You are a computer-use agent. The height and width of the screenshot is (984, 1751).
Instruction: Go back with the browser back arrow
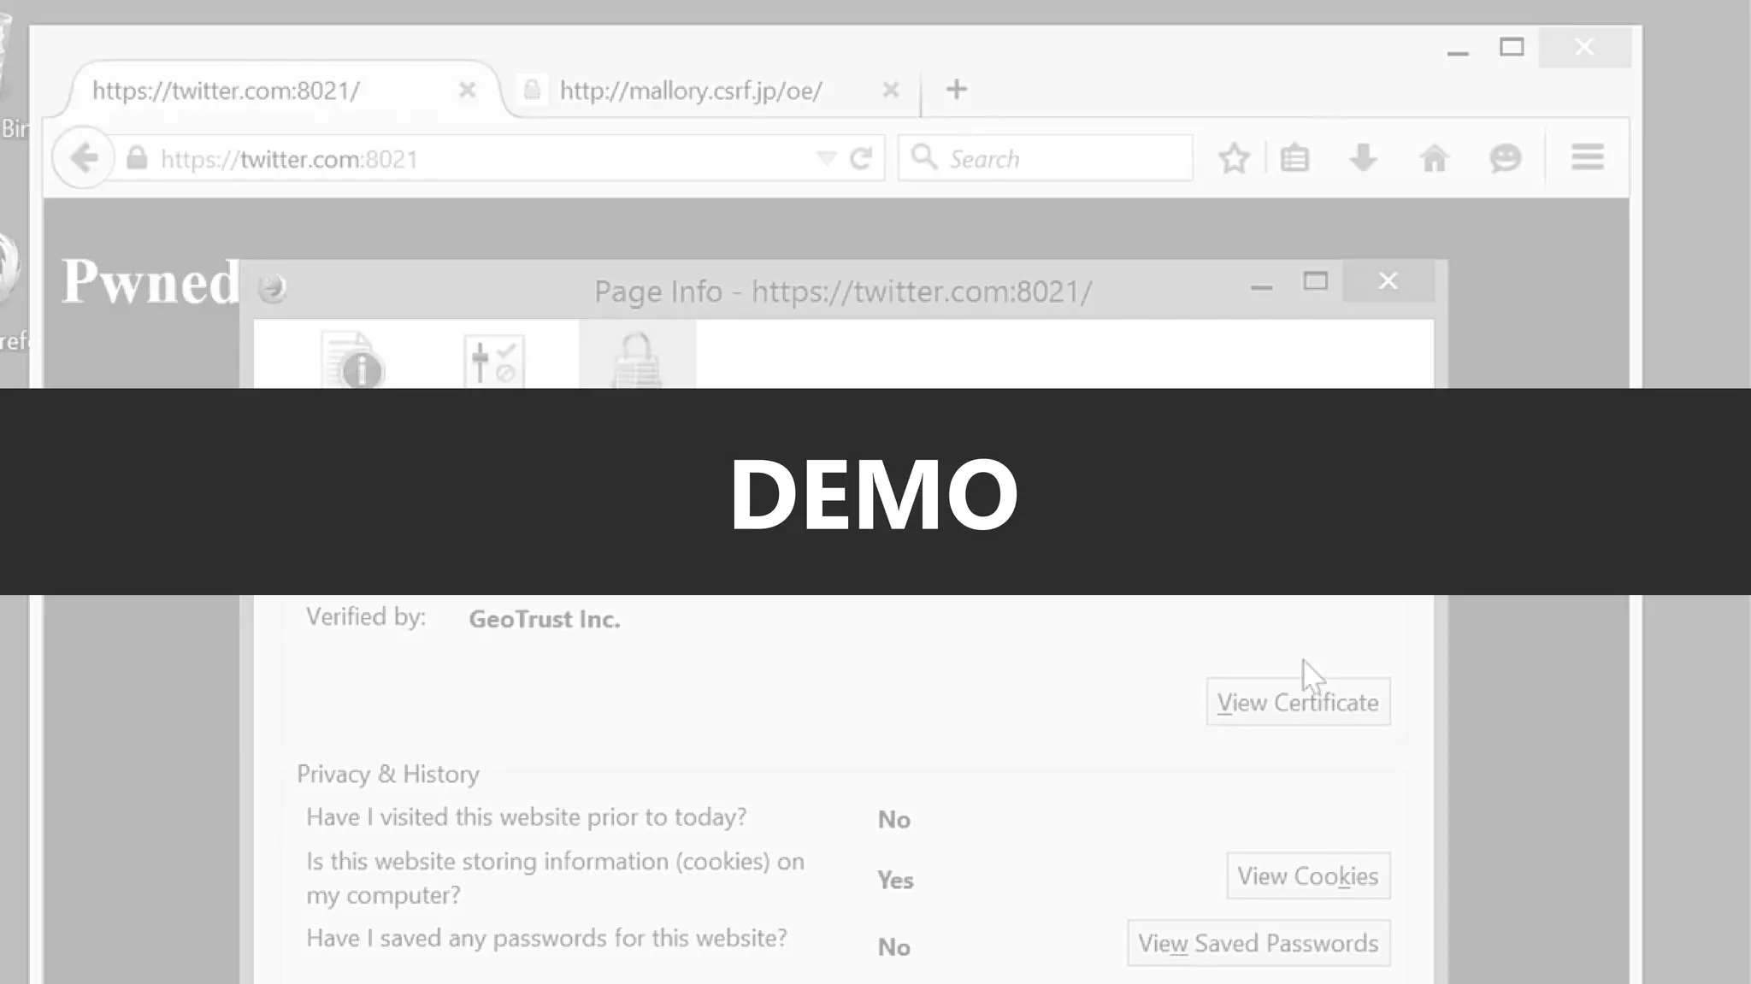click(83, 158)
